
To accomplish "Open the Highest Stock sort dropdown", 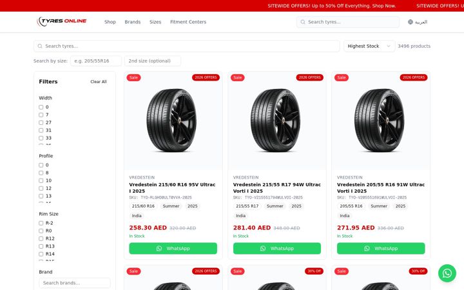I will click(369, 46).
